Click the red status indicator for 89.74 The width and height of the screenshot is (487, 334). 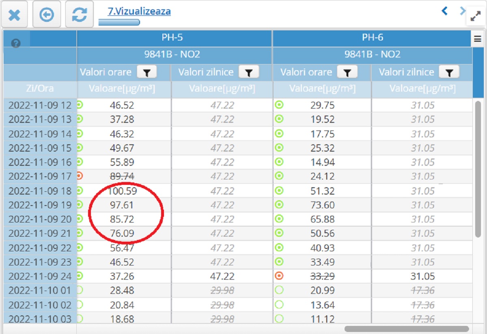(x=80, y=176)
